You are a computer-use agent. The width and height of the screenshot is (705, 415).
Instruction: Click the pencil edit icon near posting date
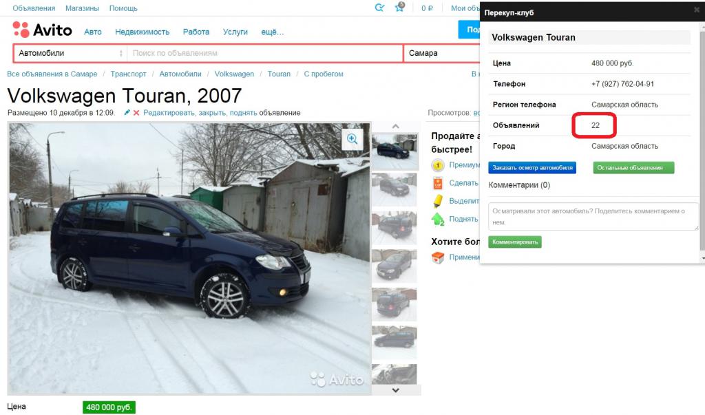tap(127, 112)
